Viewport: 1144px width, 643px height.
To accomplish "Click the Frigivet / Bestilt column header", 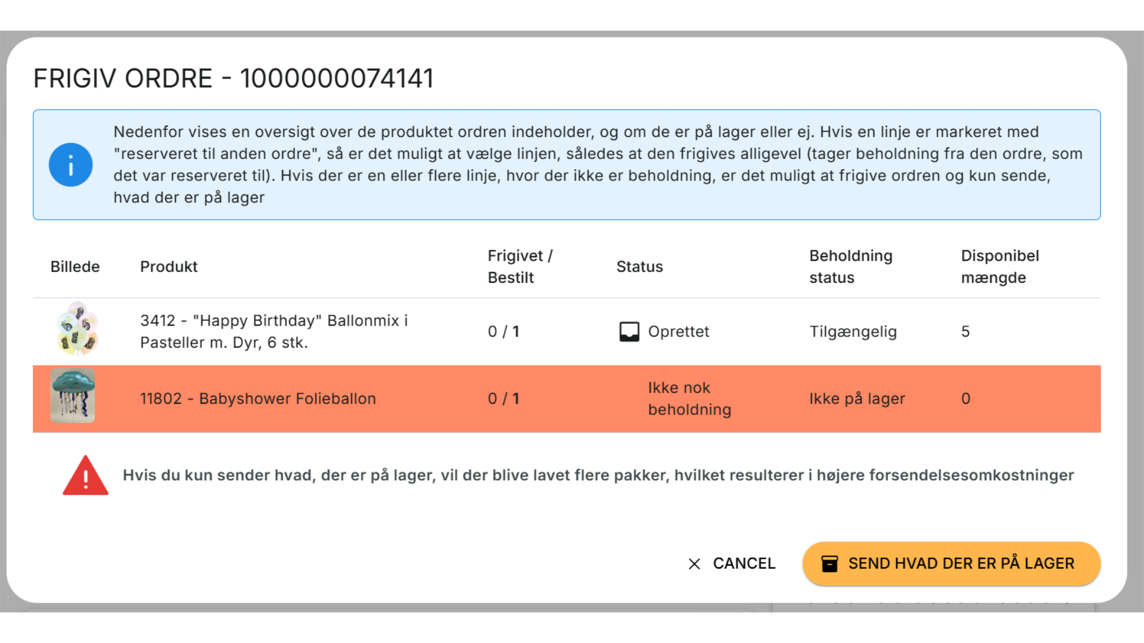I will [520, 267].
